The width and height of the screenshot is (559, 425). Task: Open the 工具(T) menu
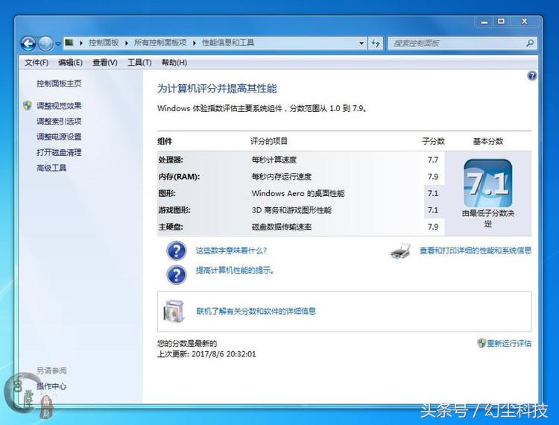pyautogui.click(x=139, y=63)
